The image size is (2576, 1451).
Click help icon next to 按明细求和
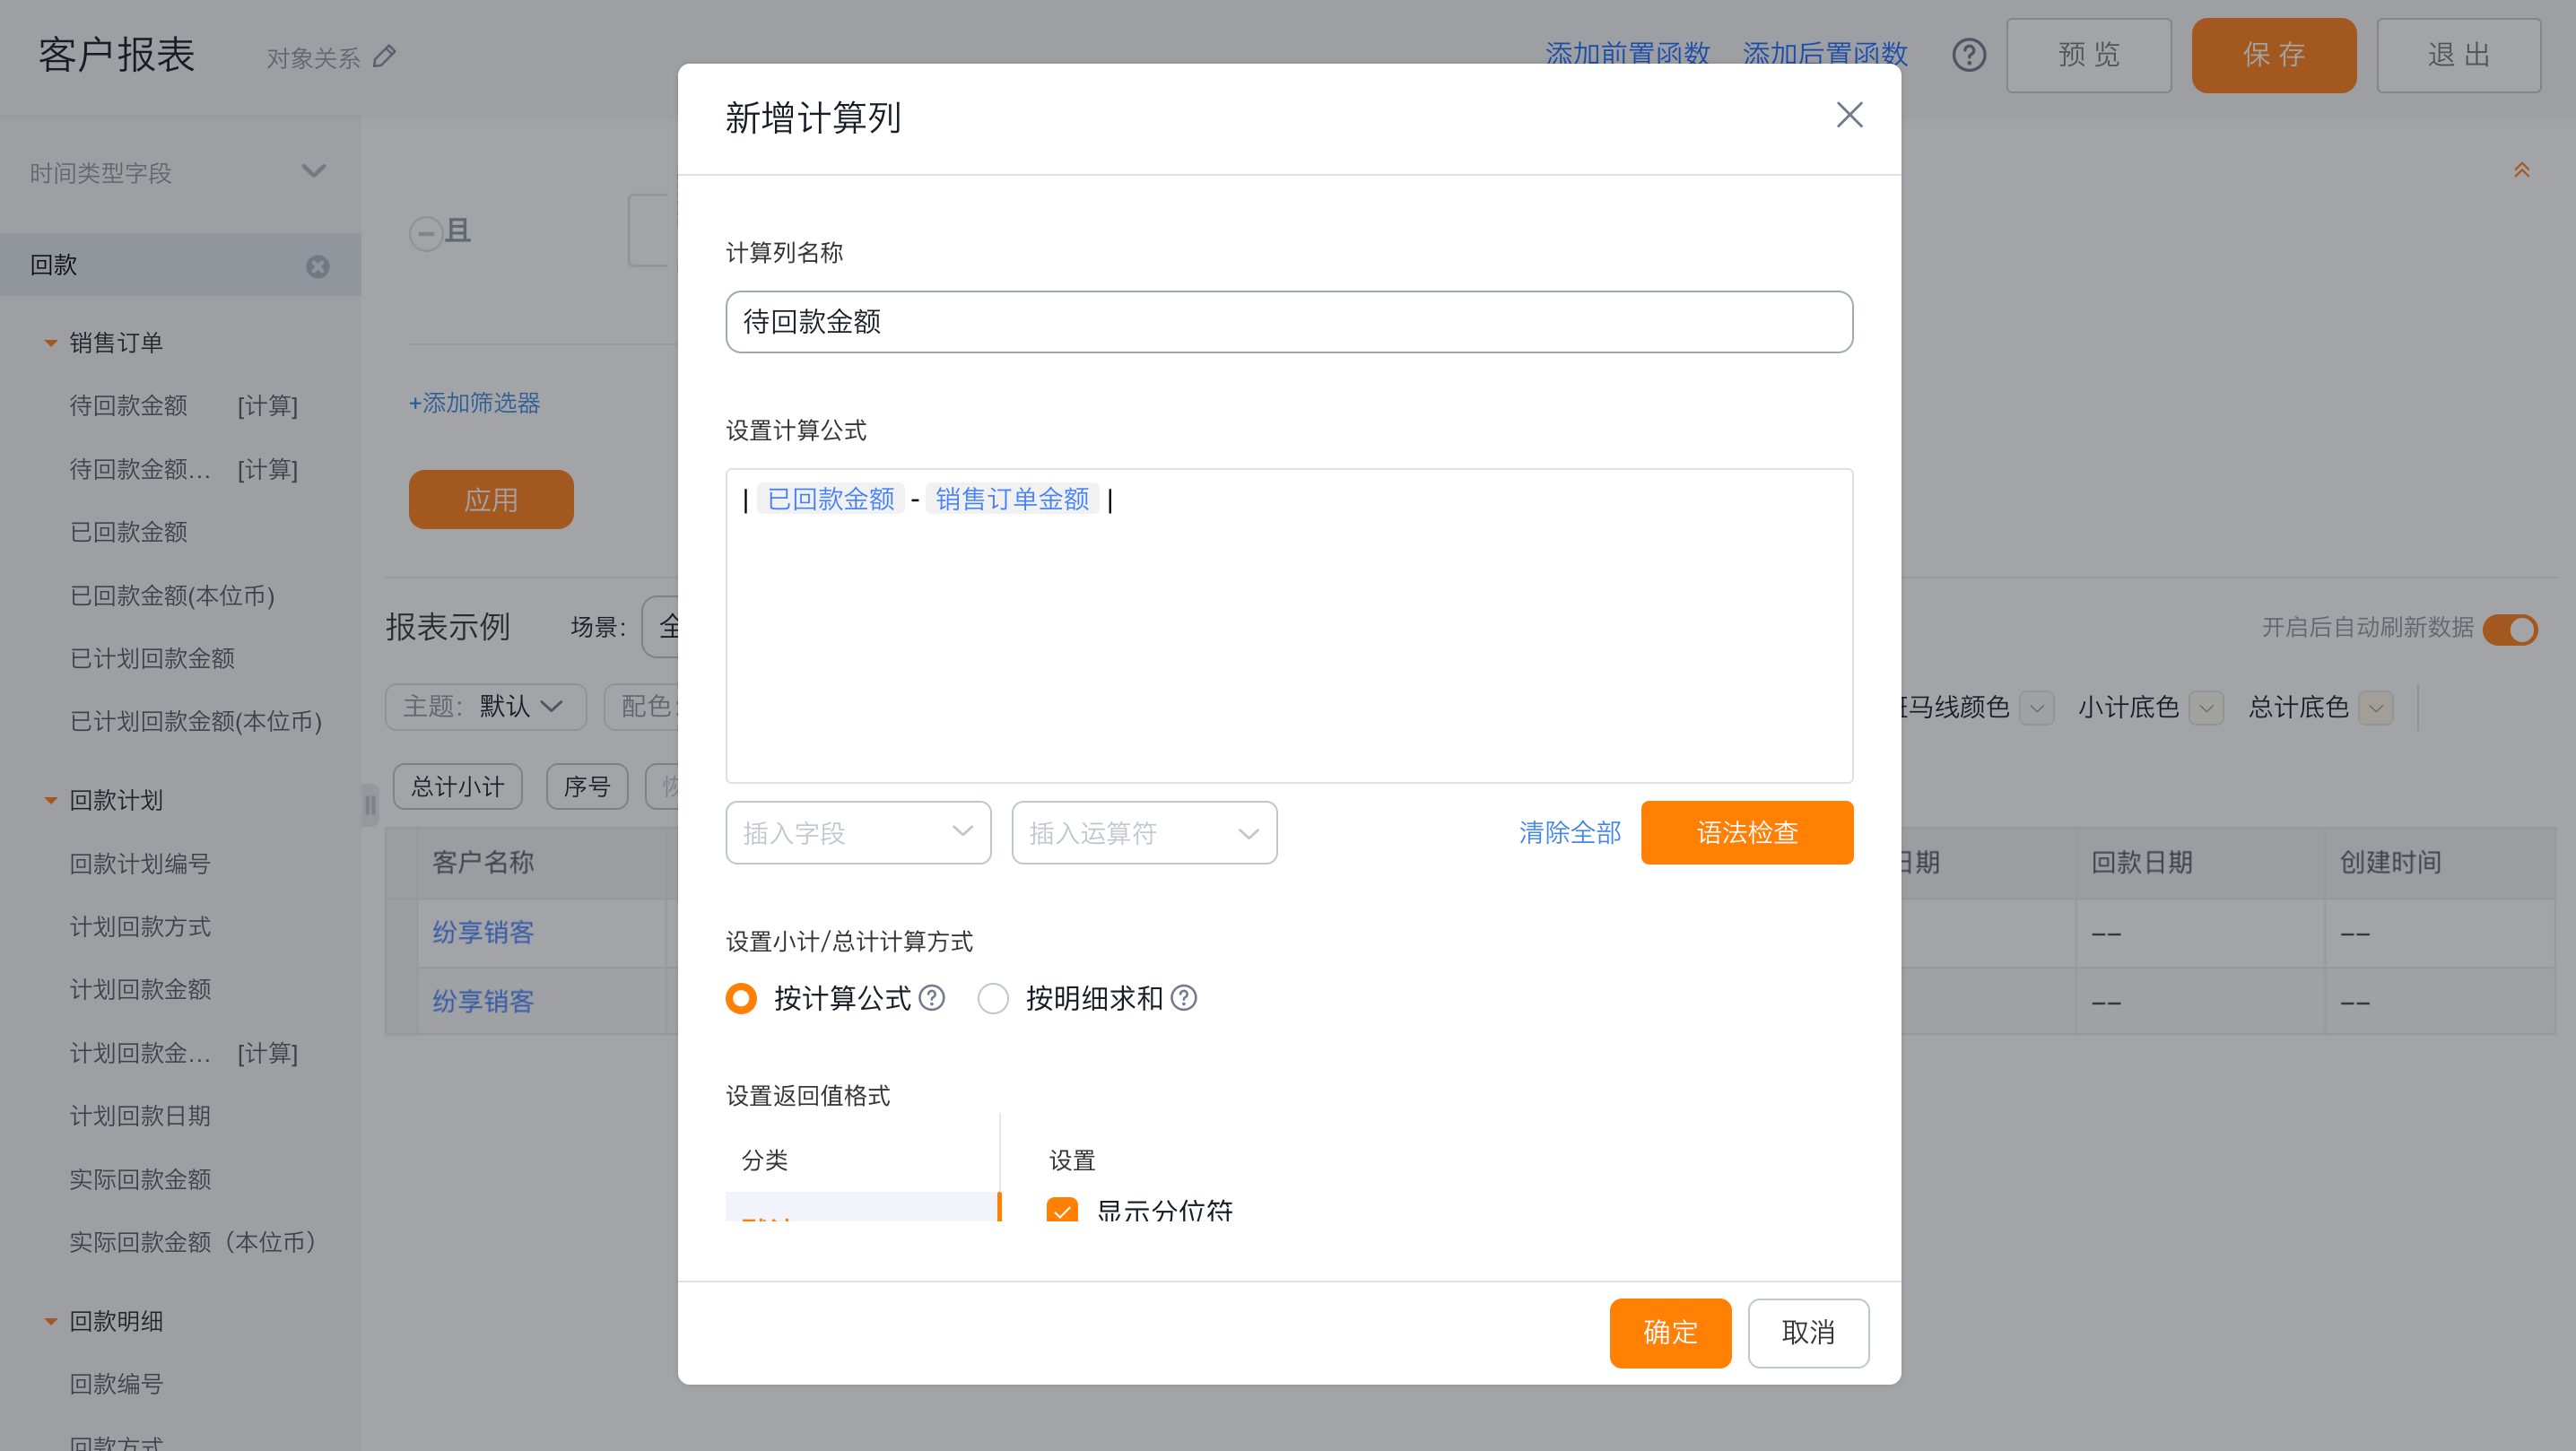[1184, 998]
